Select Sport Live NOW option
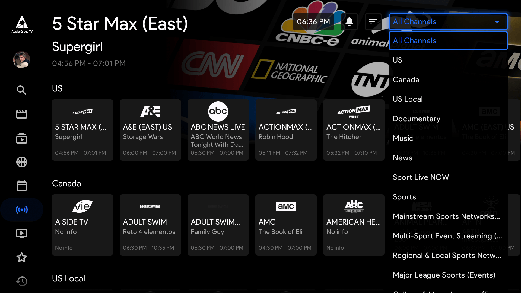The height and width of the screenshot is (293, 521). pos(448,177)
